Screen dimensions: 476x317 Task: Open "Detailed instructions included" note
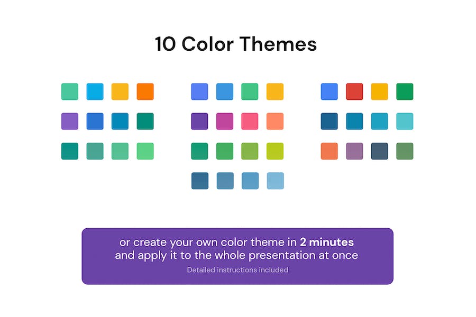[x=237, y=270]
